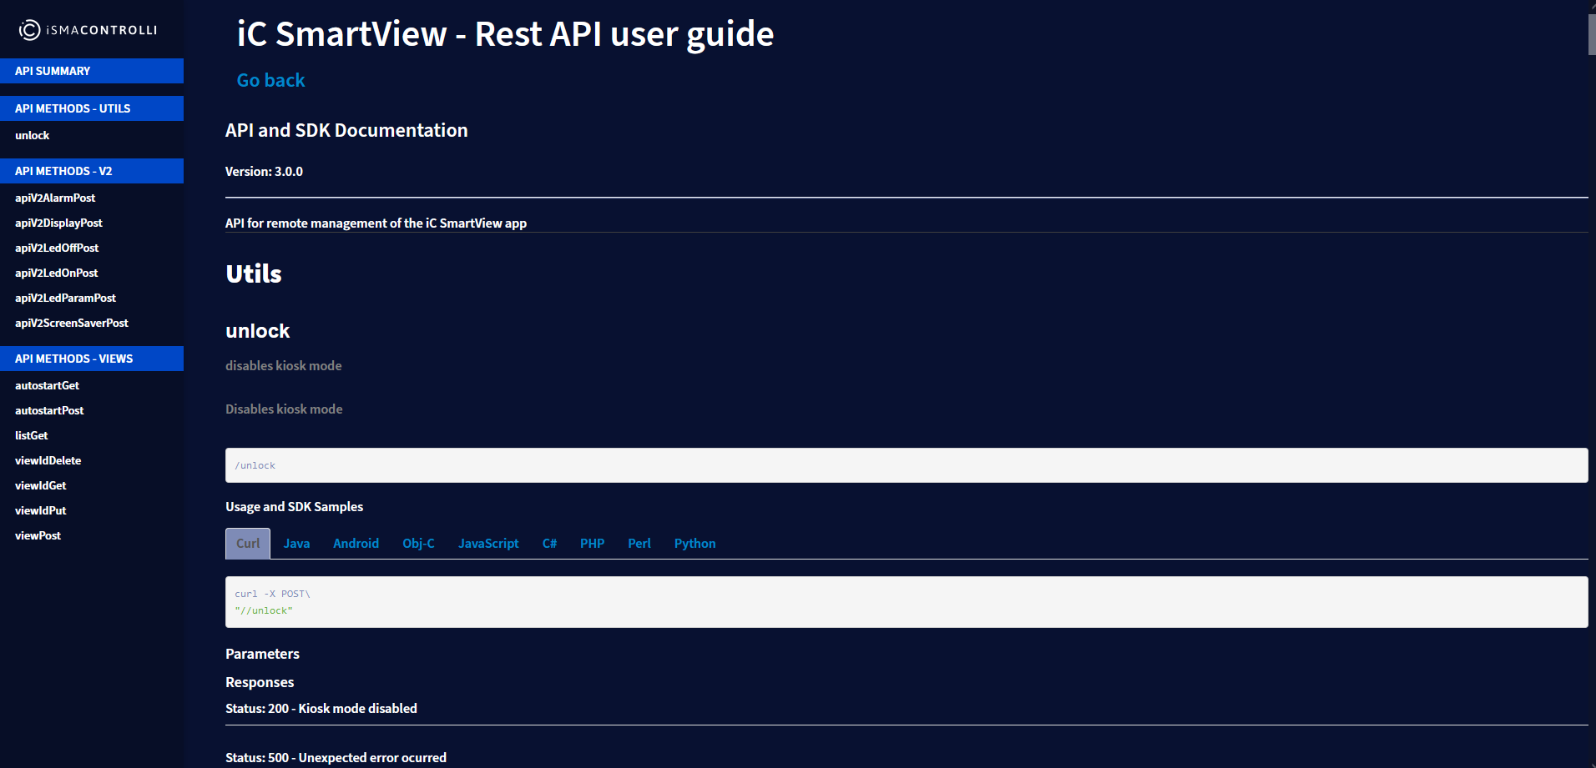The image size is (1596, 768).
Task: Open the listGet documentation
Action: 31,435
